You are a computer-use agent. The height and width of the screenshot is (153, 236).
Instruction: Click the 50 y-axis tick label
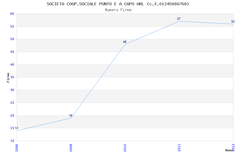(x=12, y=39)
